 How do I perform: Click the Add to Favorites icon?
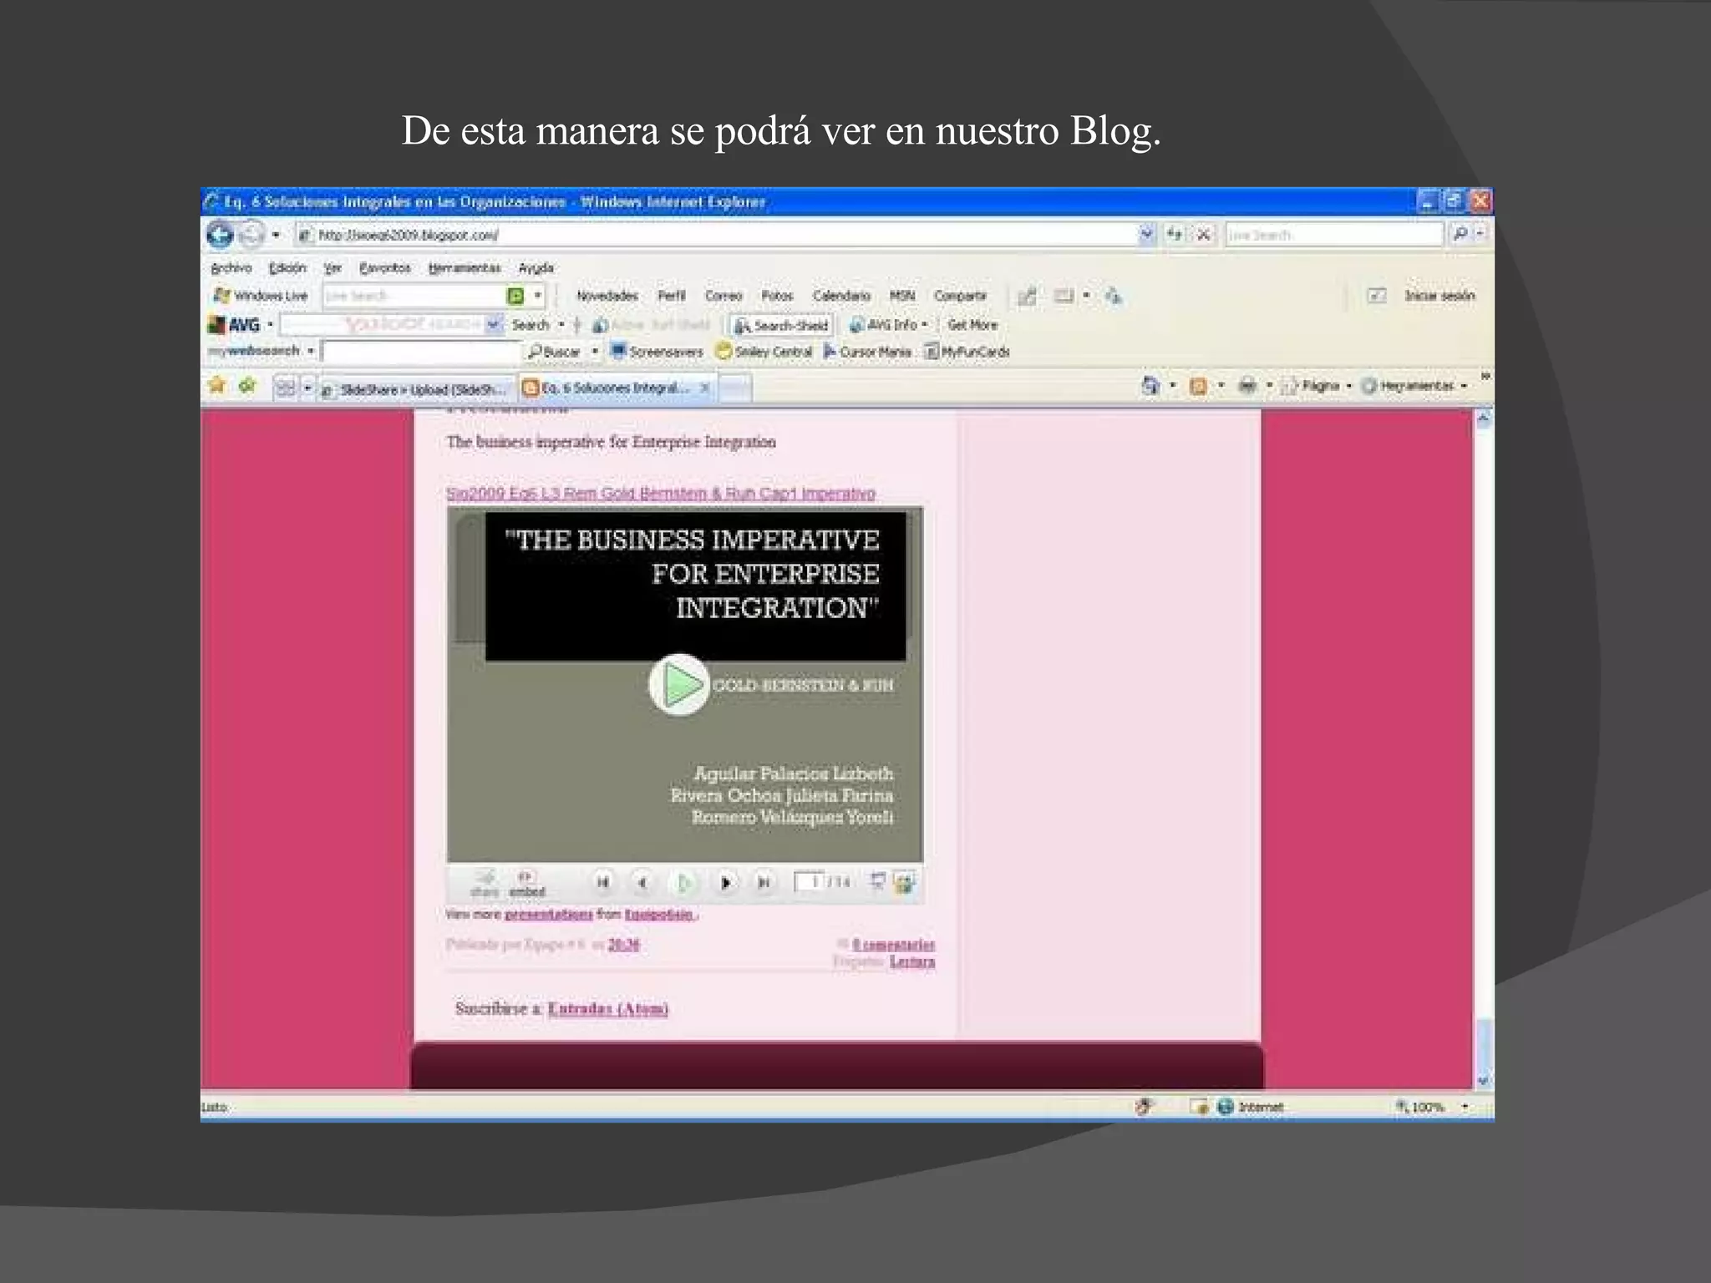(247, 385)
